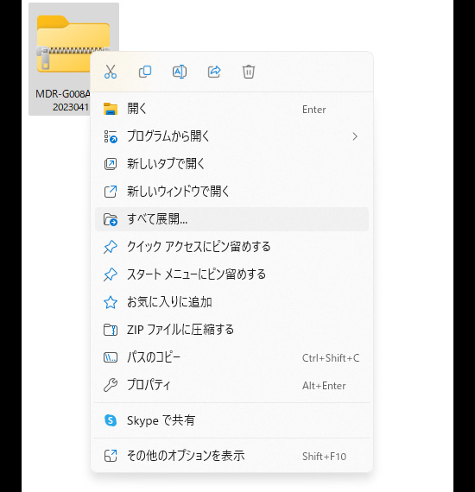The width and height of the screenshot is (475, 492).
Task: Show more options via その他のオプションを表示
Action: (x=231, y=456)
